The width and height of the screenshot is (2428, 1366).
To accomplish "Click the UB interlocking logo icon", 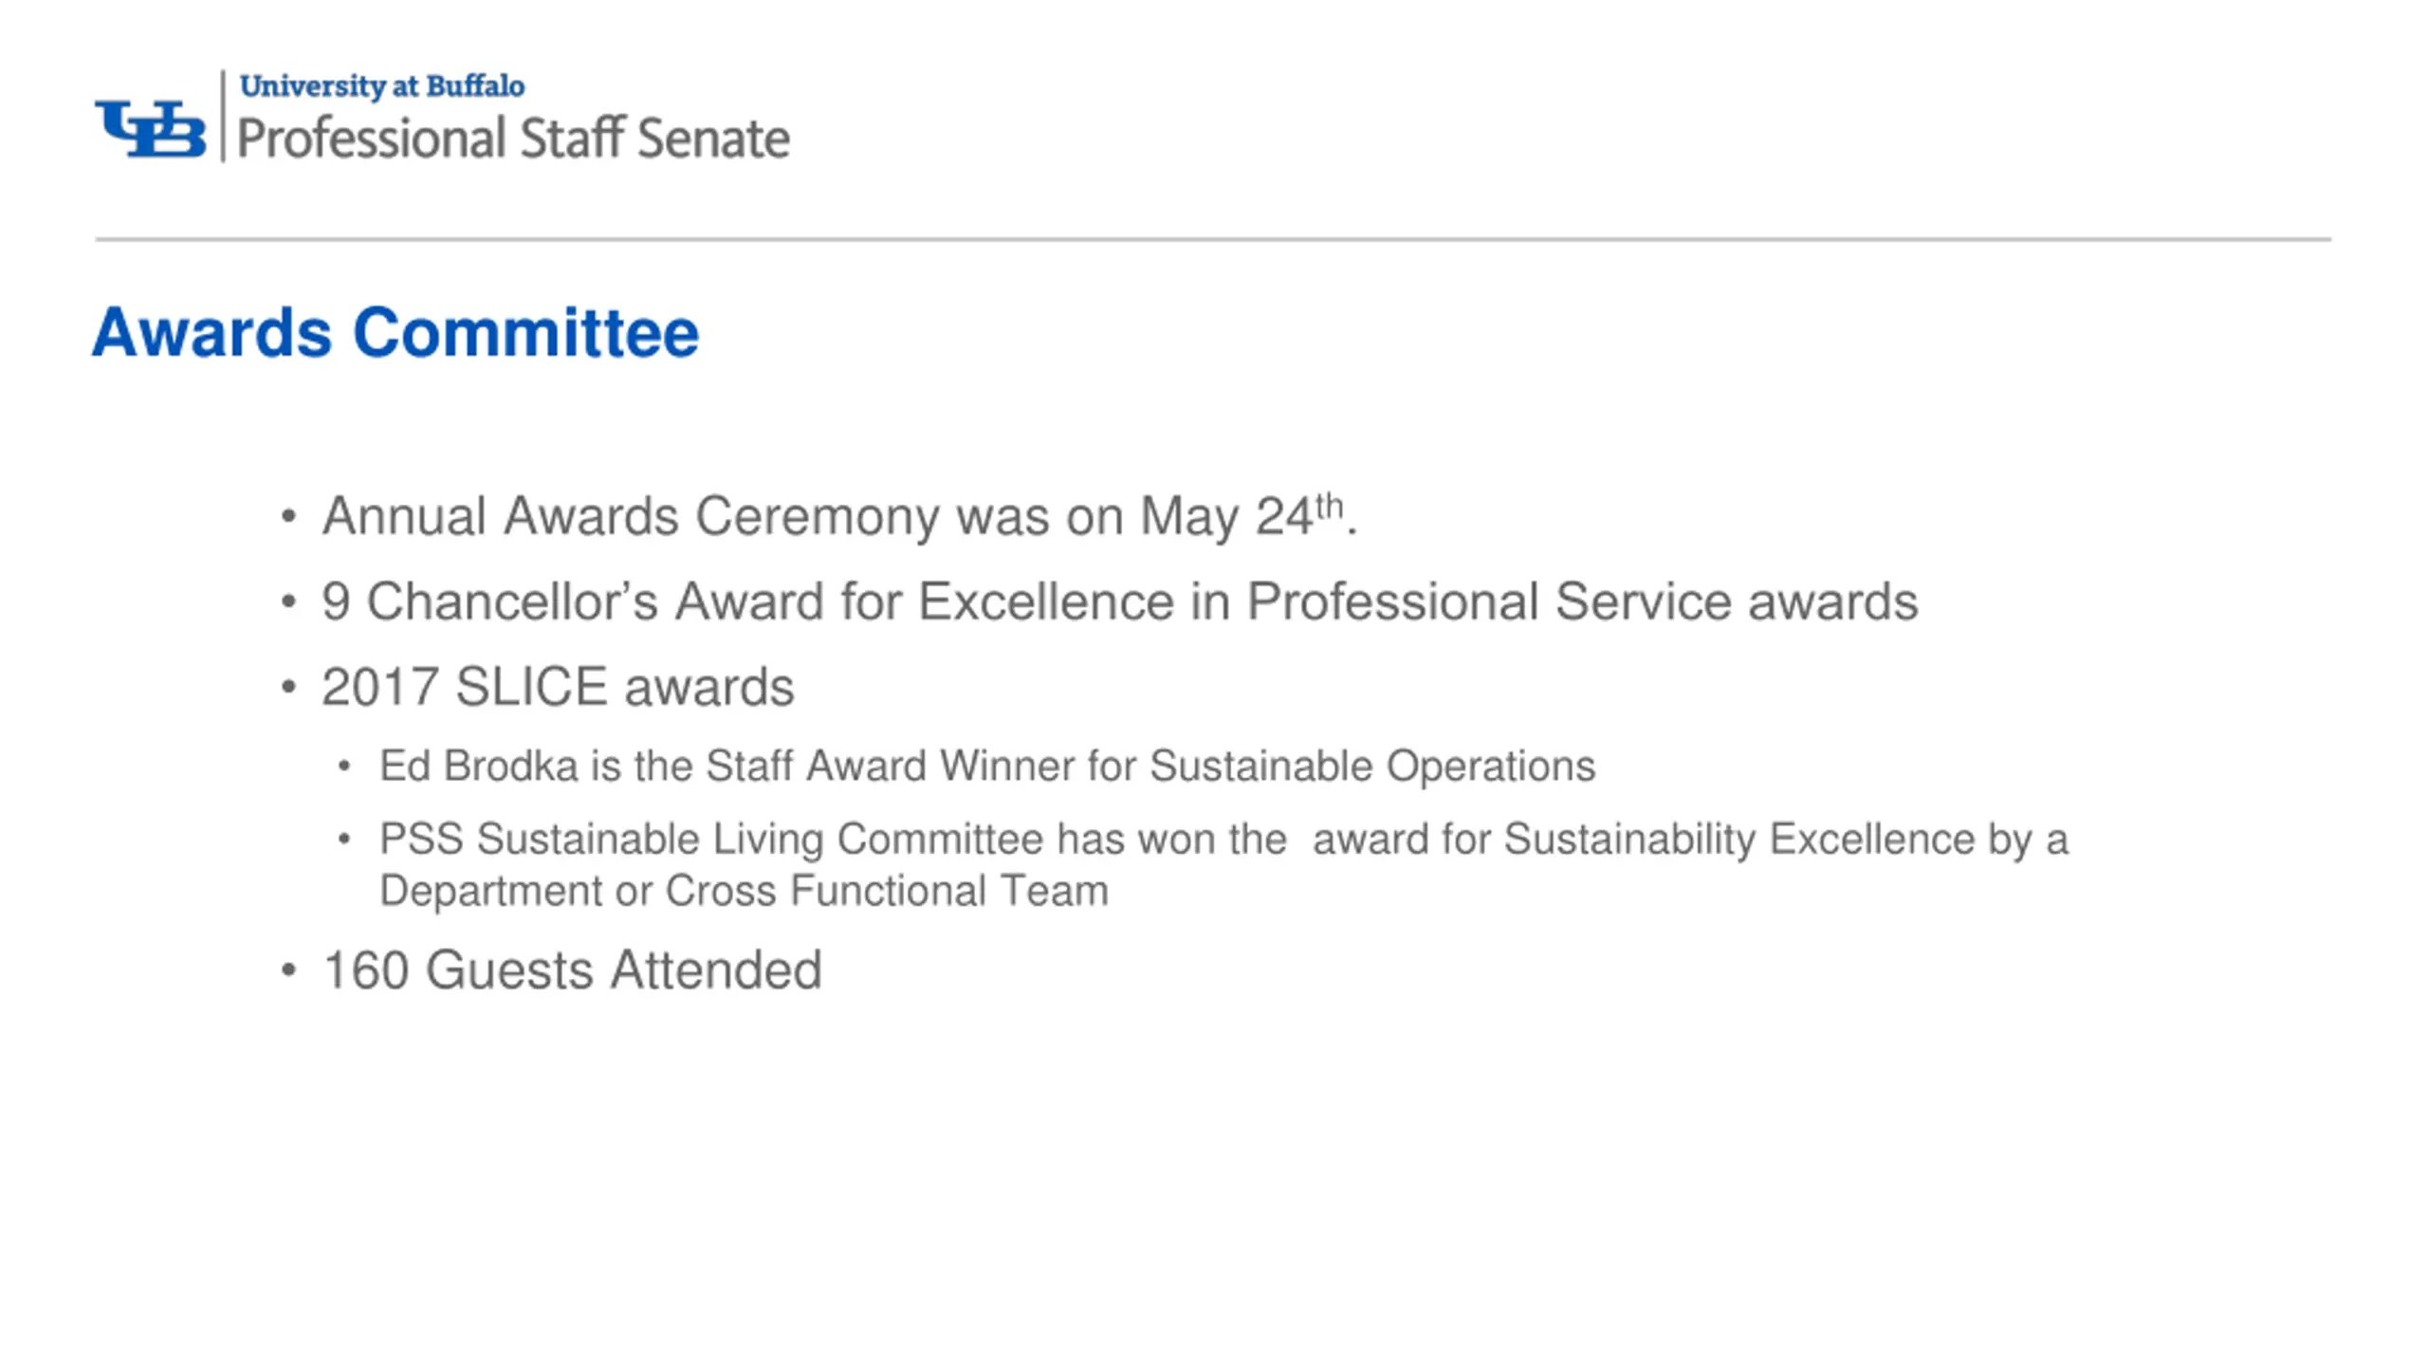I will (x=150, y=128).
